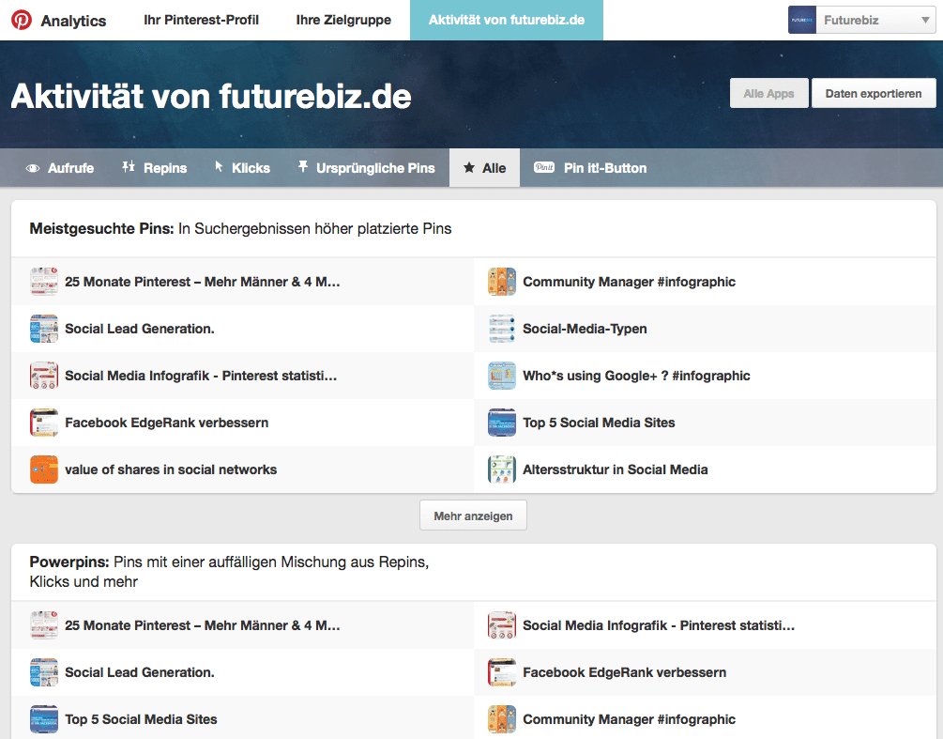Open 'Altersstruktur in Social Media' pin title
This screenshot has height=739, width=943.
(616, 470)
